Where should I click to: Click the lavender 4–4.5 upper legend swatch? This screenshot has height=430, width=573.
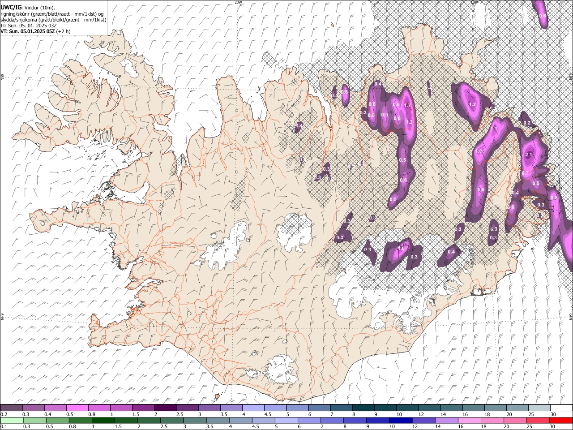(252, 408)
